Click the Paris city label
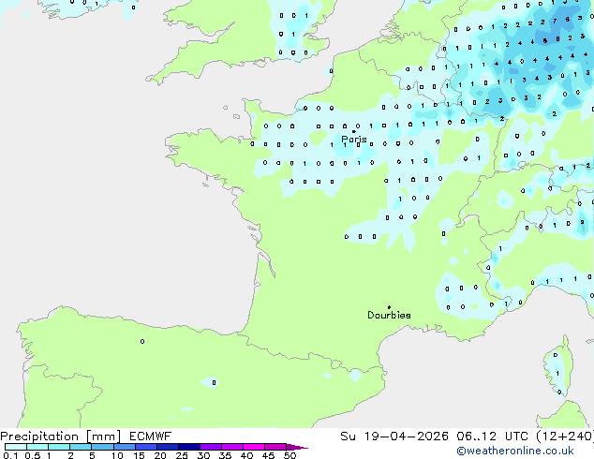This screenshot has height=459, width=594. [x=354, y=140]
